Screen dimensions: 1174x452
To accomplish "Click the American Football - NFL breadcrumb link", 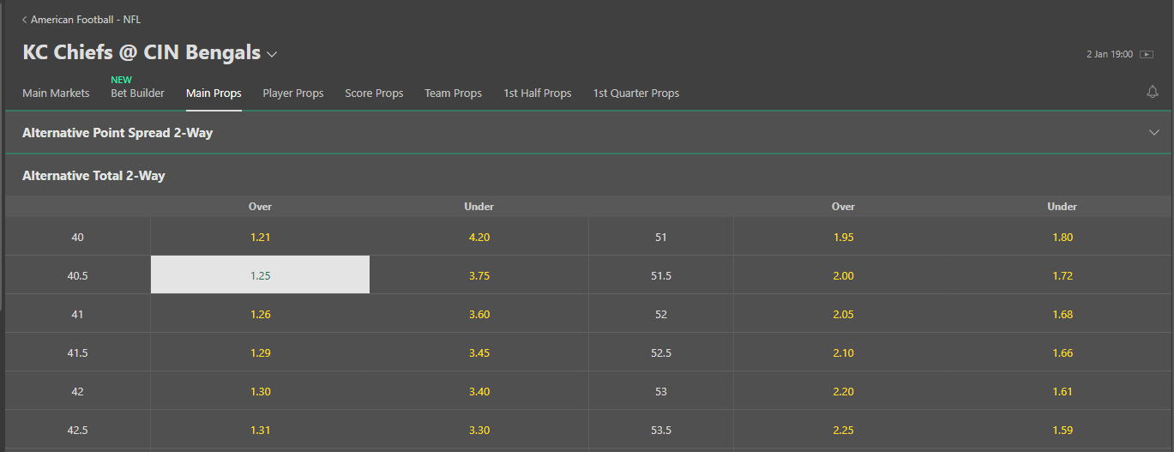I will coord(86,20).
